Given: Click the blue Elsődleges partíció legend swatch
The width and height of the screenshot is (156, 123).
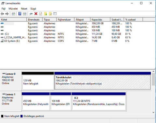Looking at the screenshot, I should coord(21,116).
